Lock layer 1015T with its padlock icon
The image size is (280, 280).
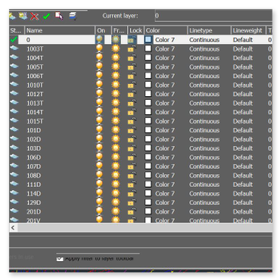(132, 121)
